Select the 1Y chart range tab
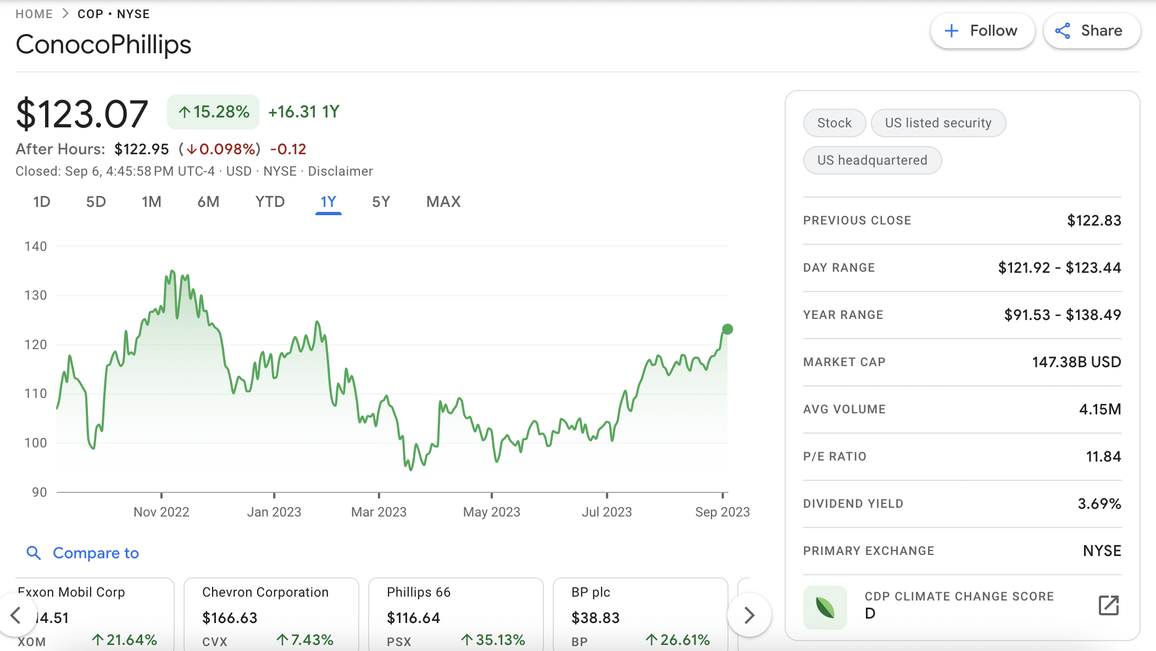The height and width of the screenshot is (651, 1156). click(x=329, y=202)
